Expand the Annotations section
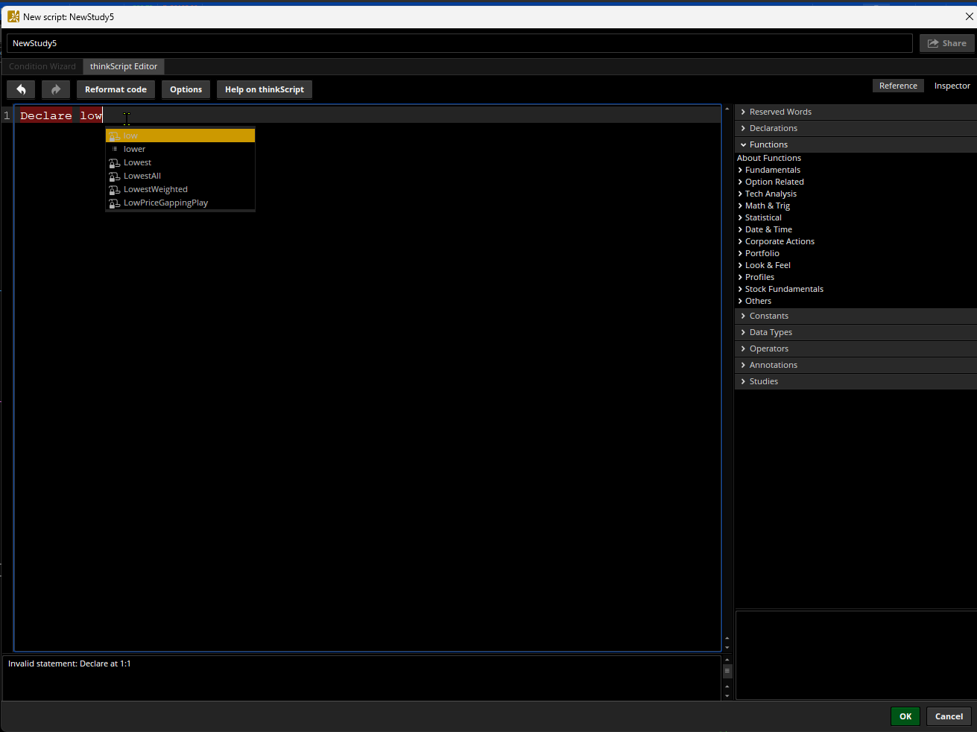This screenshot has width=977, height=732. [x=856, y=365]
